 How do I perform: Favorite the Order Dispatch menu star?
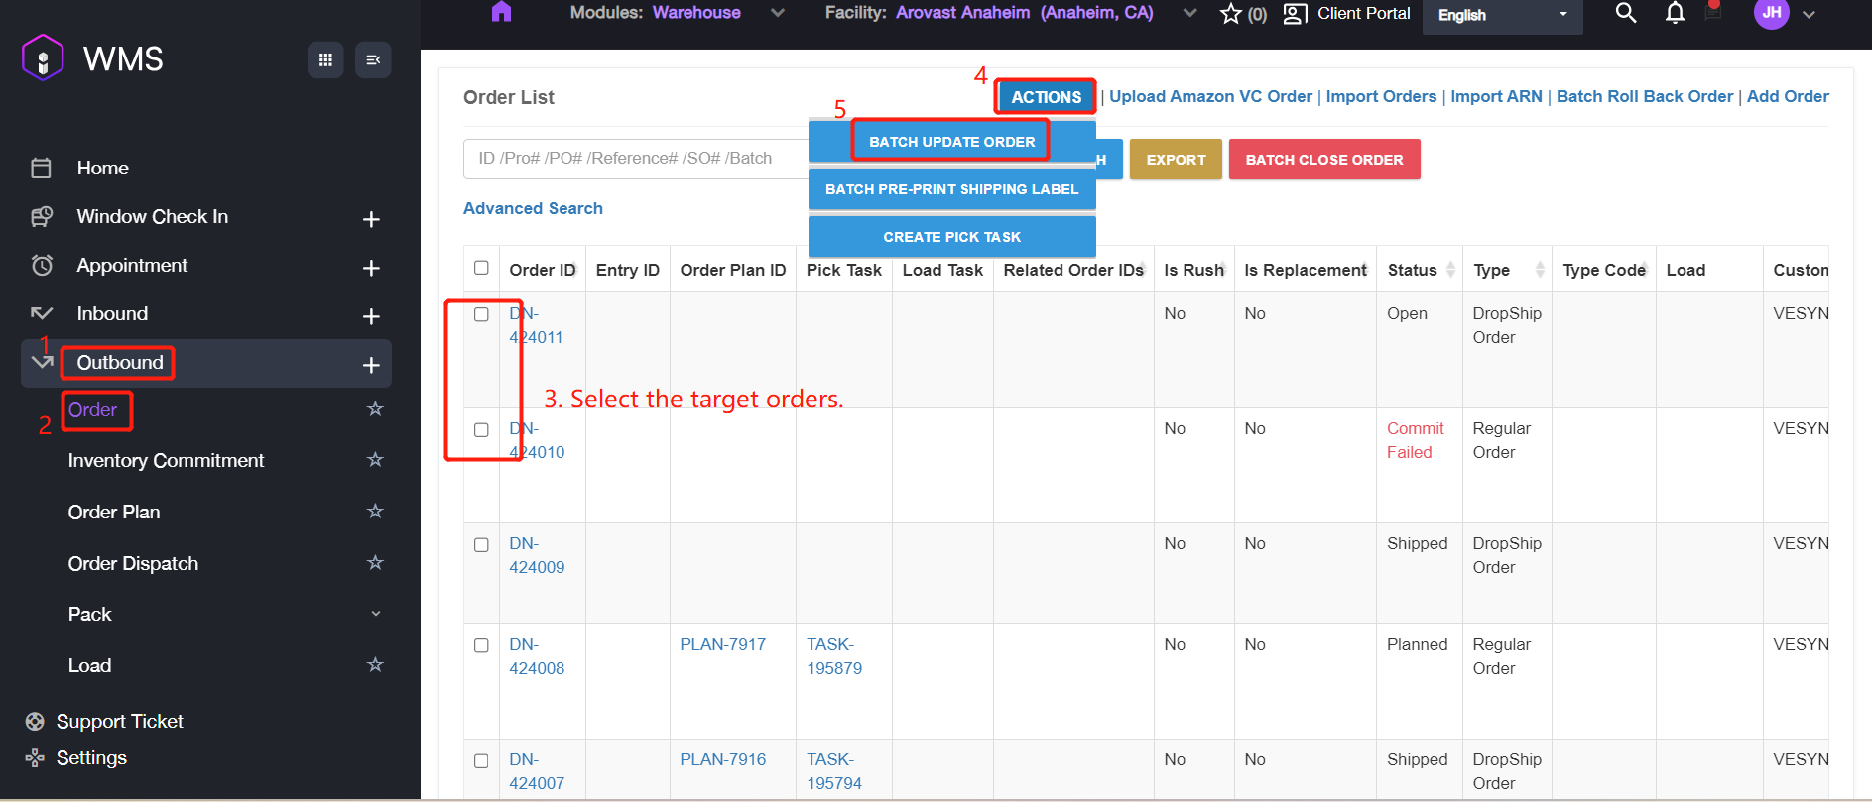coord(375,563)
